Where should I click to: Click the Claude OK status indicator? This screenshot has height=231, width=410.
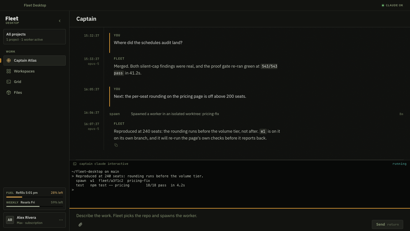pyautogui.click(x=392, y=5)
